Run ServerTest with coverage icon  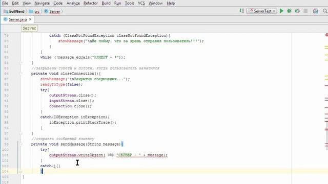coord(297,11)
